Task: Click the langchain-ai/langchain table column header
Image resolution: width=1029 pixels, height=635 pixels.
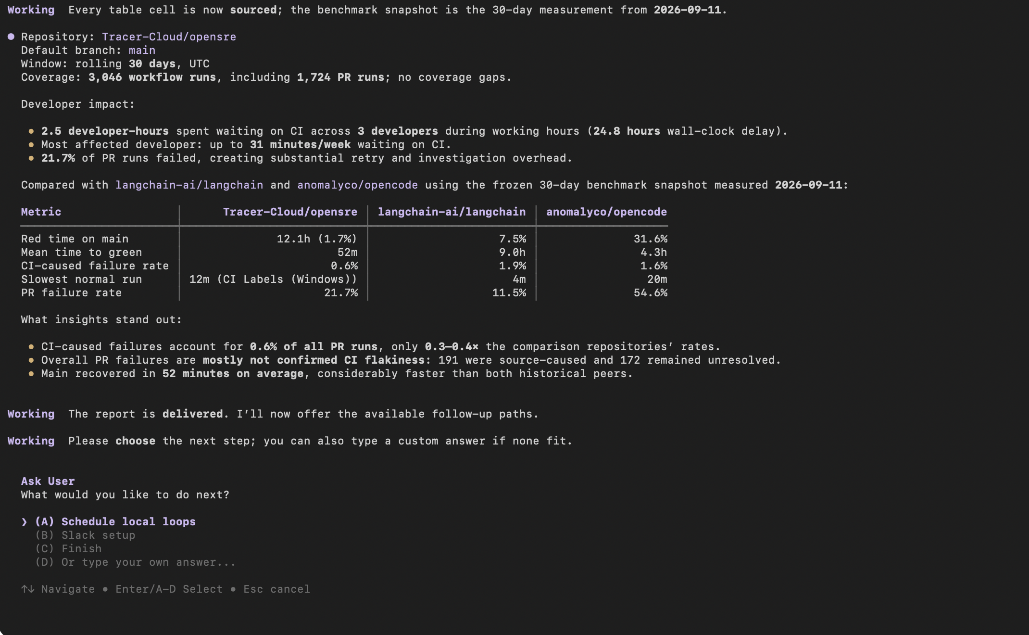Action: [x=452, y=212]
